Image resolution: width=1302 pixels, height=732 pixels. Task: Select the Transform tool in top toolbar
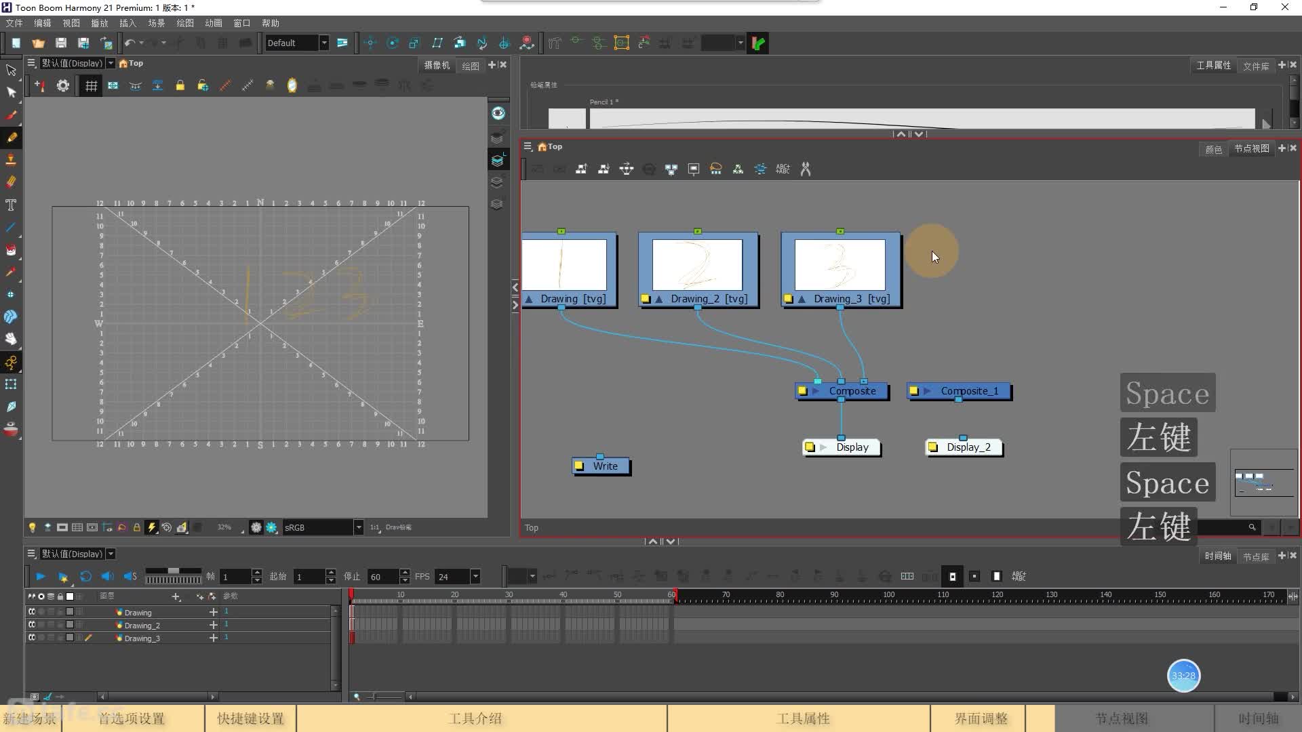[x=370, y=43]
